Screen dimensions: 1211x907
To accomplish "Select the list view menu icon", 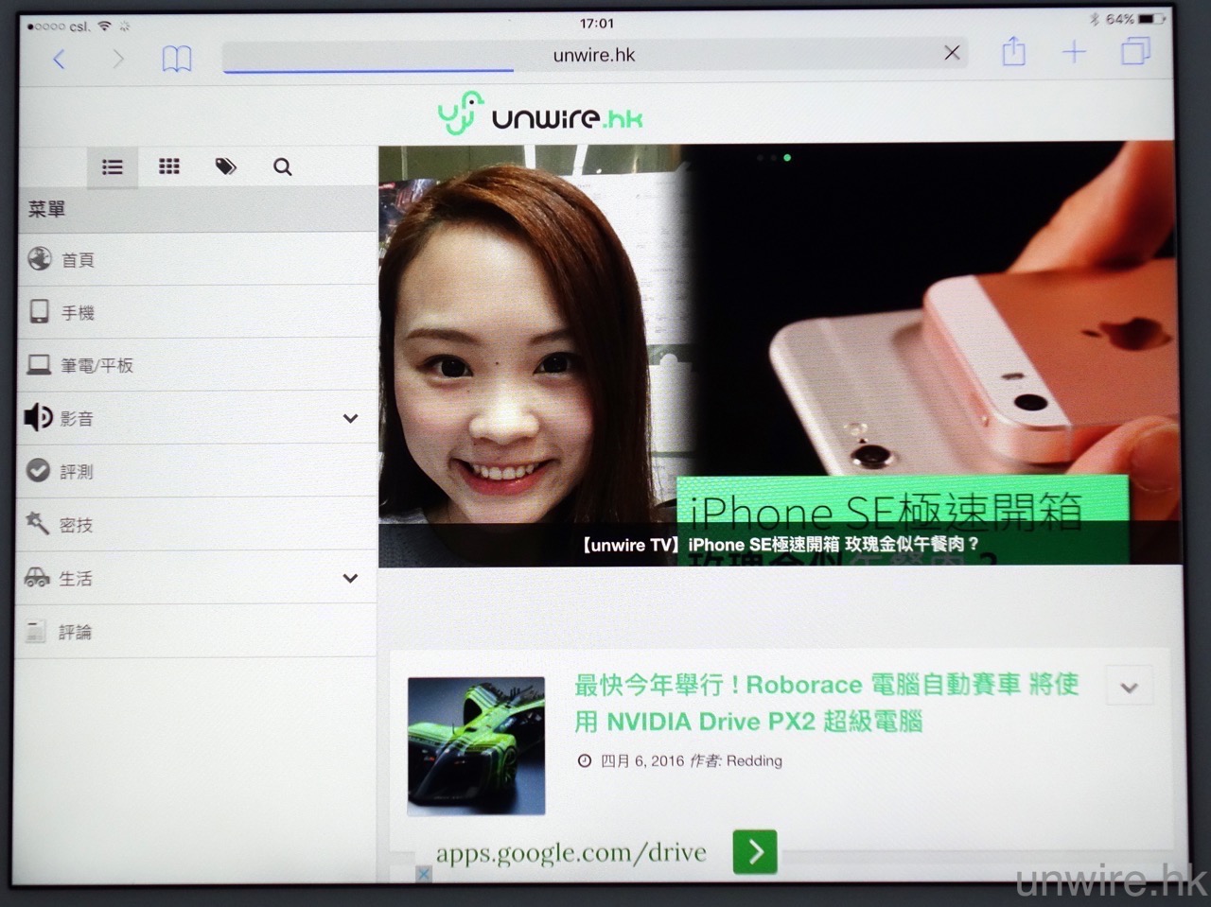I will 113,167.
